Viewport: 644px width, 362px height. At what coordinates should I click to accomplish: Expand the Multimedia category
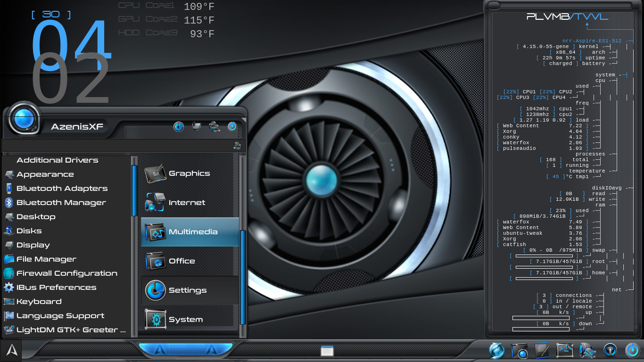[x=190, y=232]
